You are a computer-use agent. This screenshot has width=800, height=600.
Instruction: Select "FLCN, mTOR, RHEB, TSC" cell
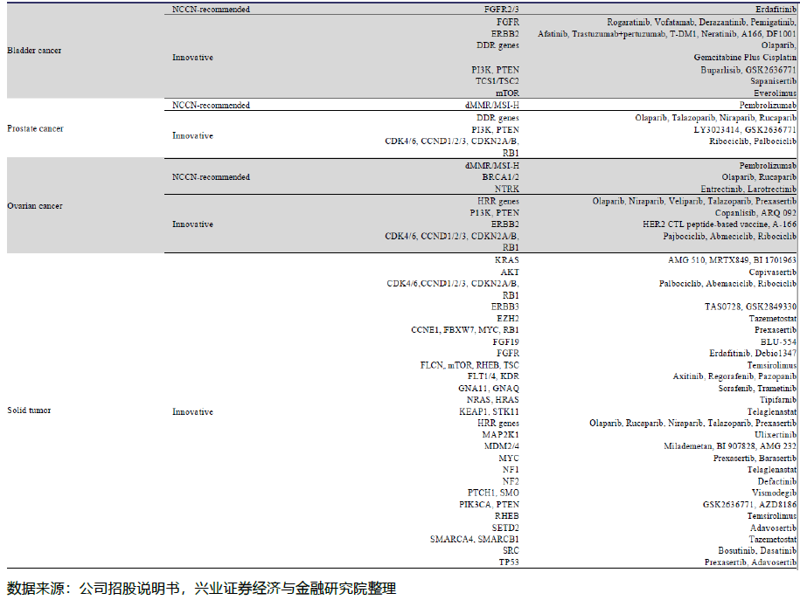coord(470,366)
